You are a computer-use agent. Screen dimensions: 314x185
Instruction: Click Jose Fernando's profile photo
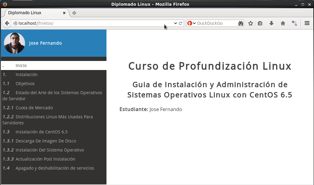coord(14,43)
